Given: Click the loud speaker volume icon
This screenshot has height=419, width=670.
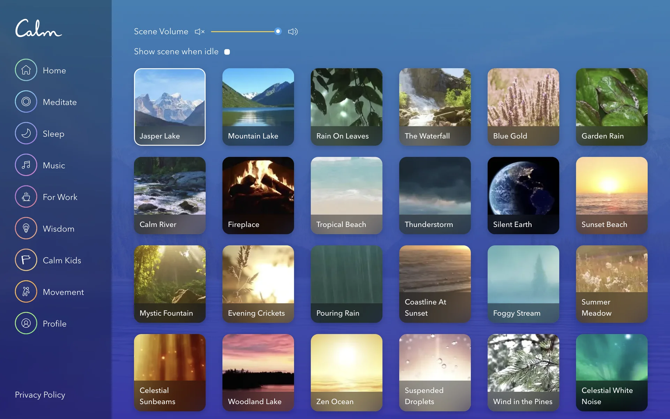Looking at the screenshot, I should [x=292, y=32].
